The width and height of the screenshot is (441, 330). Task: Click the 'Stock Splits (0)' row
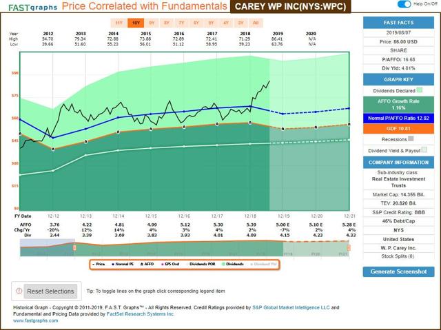tap(398, 256)
